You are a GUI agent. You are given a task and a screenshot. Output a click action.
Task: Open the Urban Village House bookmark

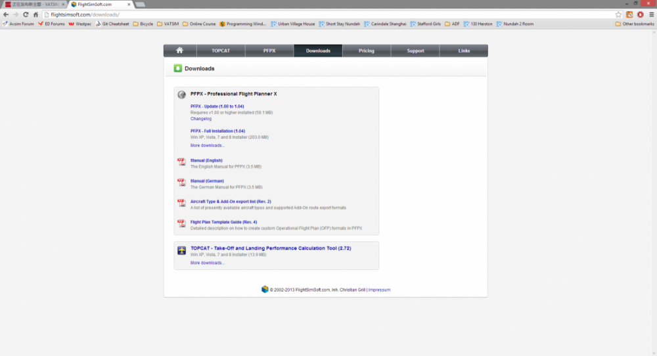[x=292, y=24]
